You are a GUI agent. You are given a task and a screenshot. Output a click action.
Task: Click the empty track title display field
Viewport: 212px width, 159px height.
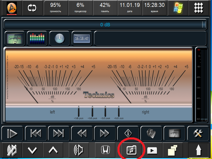[150, 39]
